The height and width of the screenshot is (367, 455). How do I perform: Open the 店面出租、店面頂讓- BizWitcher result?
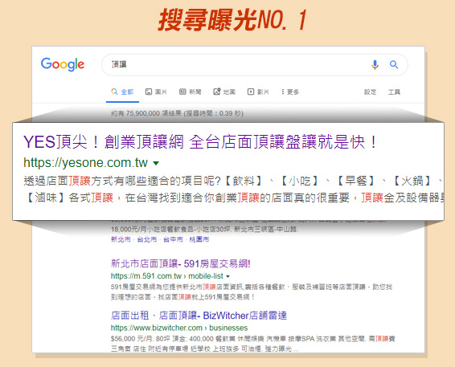click(x=199, y=316)
